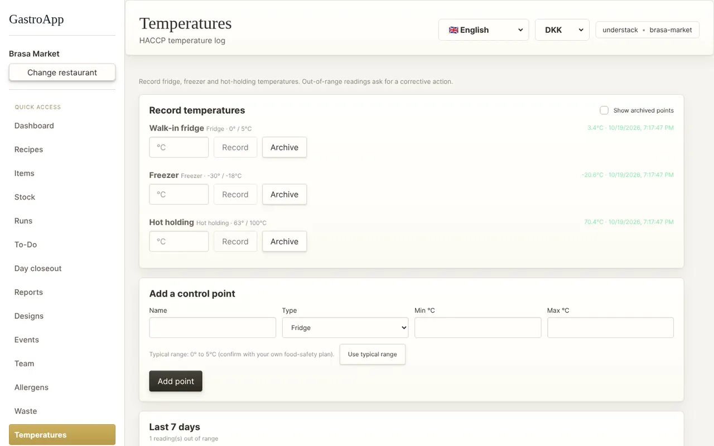Click the Change restaurant button

(x=62, y=72)
